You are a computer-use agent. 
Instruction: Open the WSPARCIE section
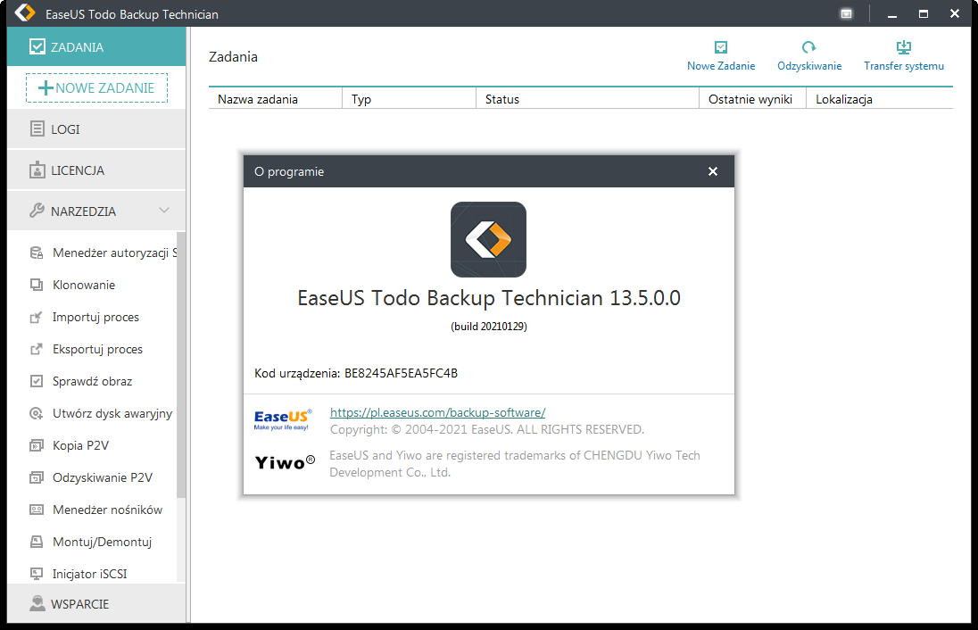tap(96, 604)
